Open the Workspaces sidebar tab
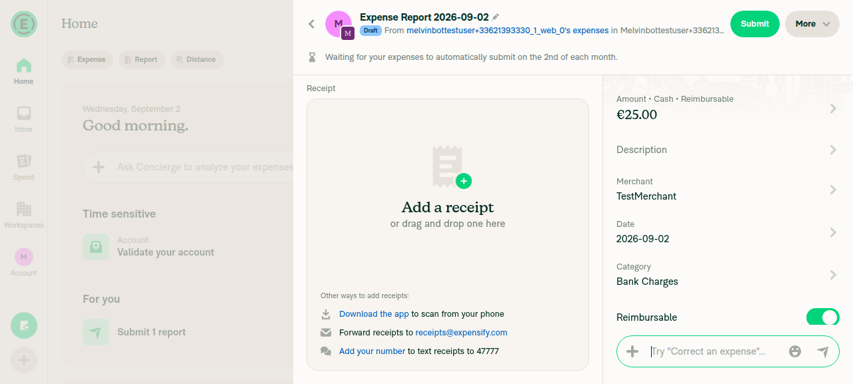Viewport: 853px width, 384px height. (x=23, y=215)
